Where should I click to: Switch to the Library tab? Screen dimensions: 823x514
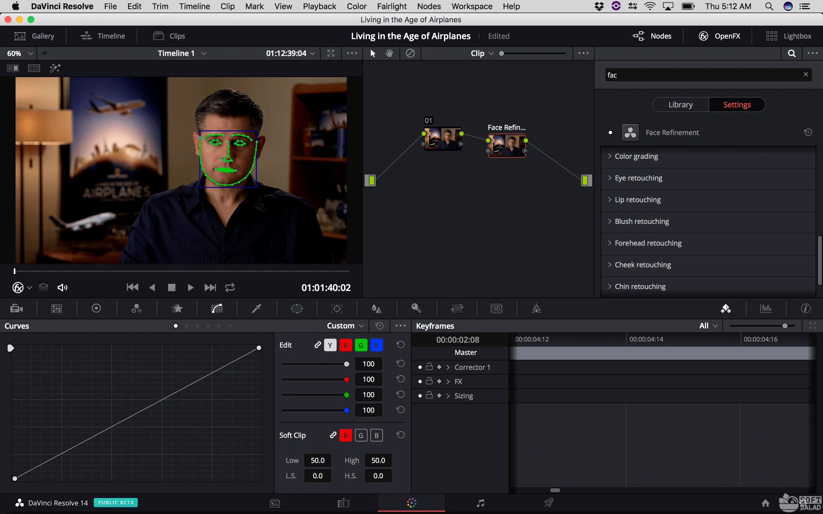click(x=680, y=105)
